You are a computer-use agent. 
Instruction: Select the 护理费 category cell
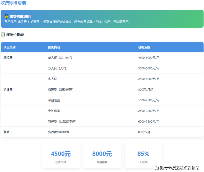(x=8, y=90)
